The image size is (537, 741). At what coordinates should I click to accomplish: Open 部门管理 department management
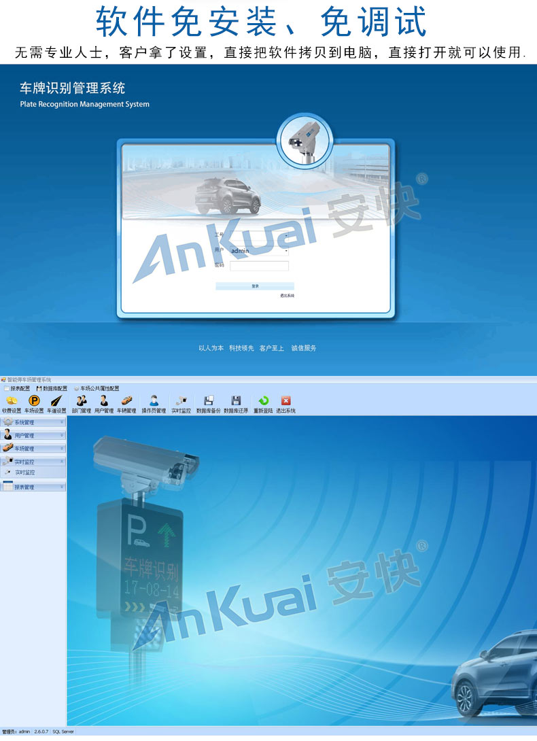pyautogui.click(x=82, y=401)
